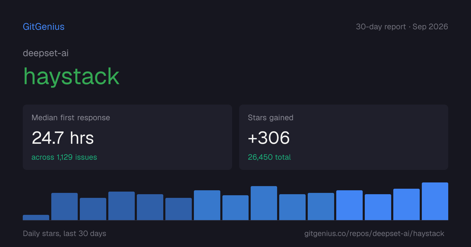Image resolution: width=471 pixels, height=247 pixels.
Task: Select the fourth bar in the chart
Action: click(x=121, y=206)
